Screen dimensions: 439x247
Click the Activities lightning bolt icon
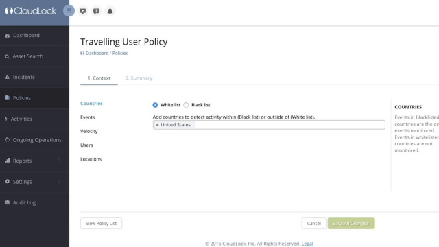pos(6,119)
